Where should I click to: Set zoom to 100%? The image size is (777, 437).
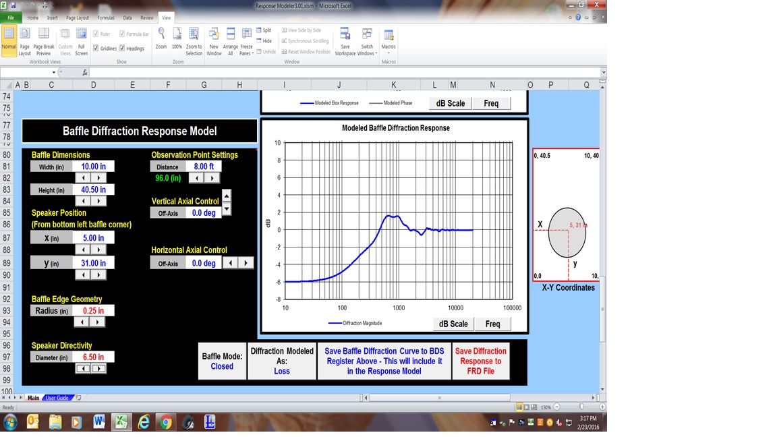point(177,38)
